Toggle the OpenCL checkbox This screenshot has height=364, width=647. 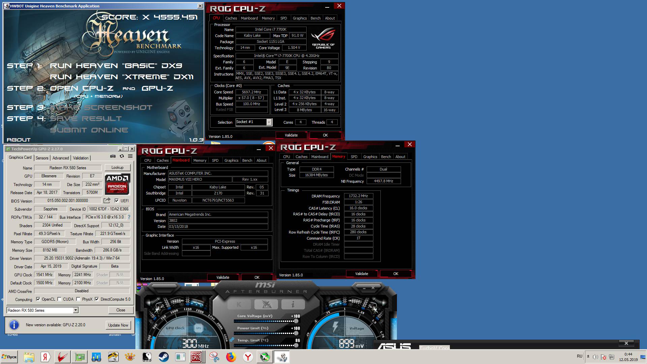point(38,299)
